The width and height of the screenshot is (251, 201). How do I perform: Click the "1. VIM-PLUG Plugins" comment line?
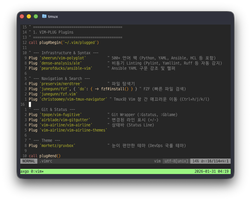pyautogui.click(x=51, y=32)
